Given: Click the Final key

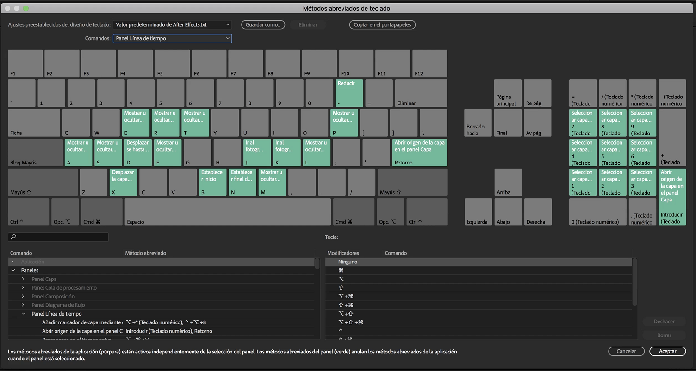Looking at the screenshot, I should [508, 123].
